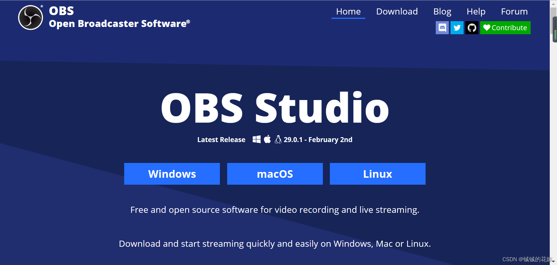This screenshot has height=265, width=557.
Task: Click the Windows logo beside Latest Release
Action: pyautogui.click(x=256, y=139)
